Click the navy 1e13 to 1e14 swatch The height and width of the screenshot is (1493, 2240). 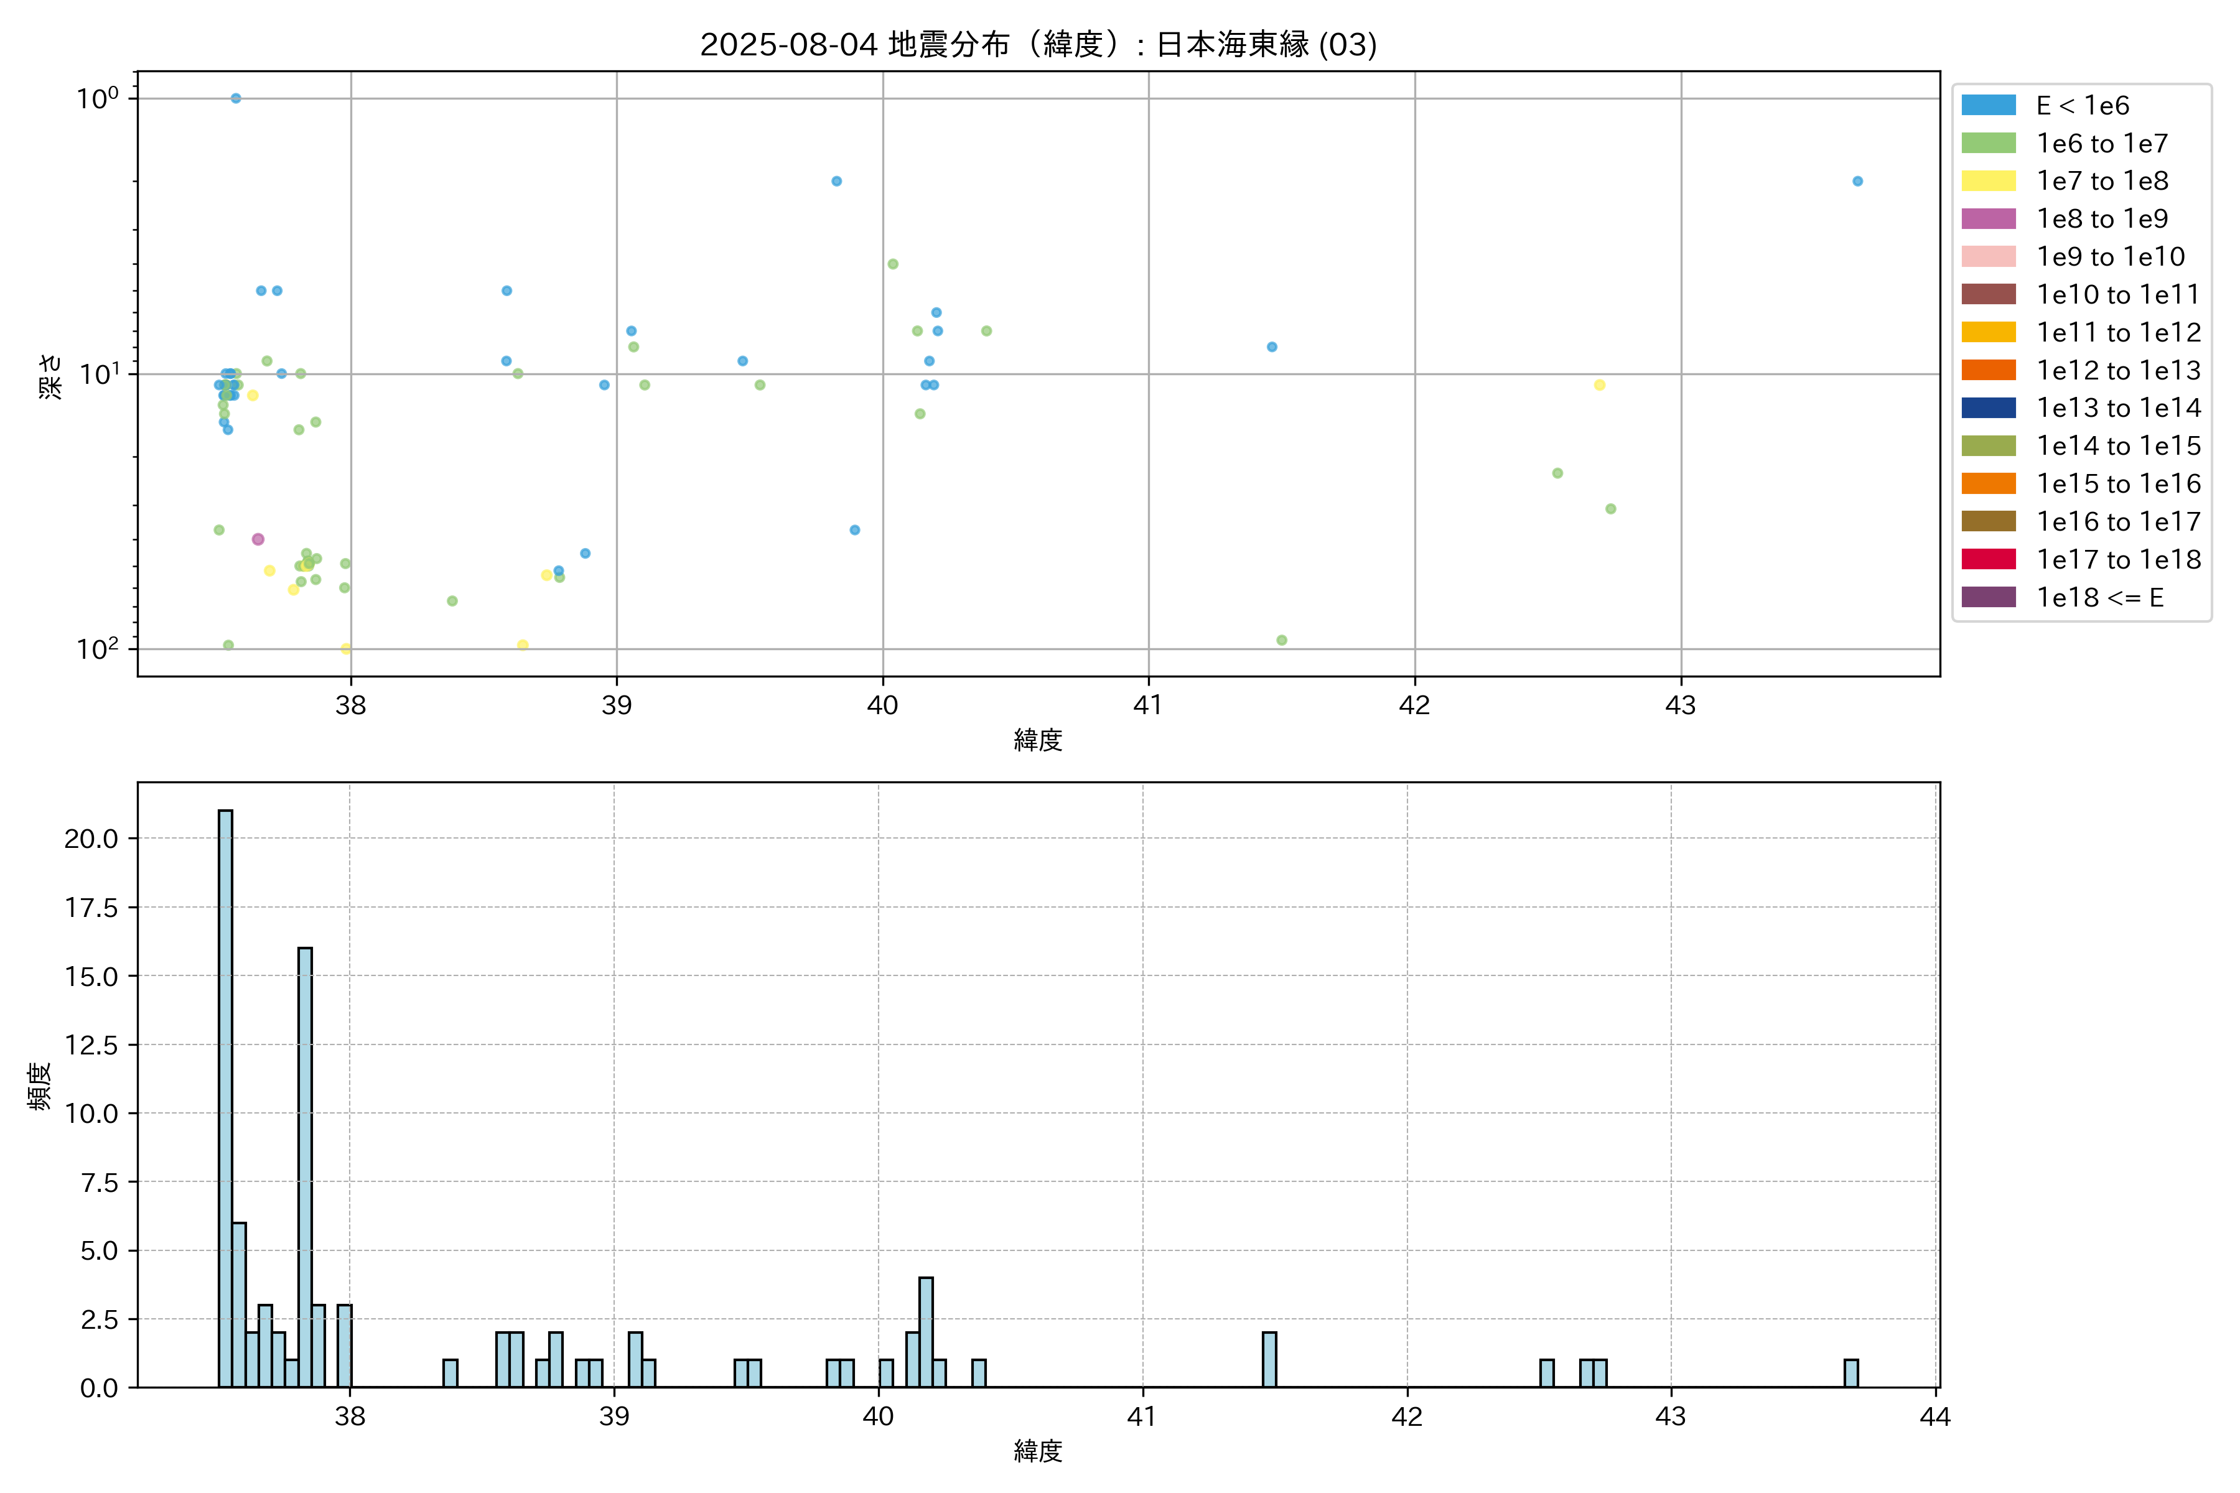(1989, 407)
